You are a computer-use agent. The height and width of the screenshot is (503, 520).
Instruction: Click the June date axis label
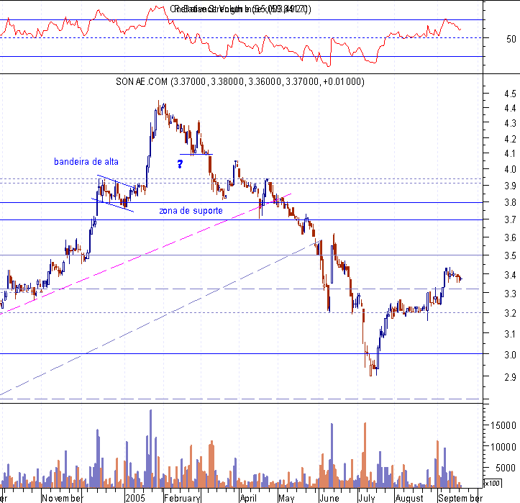329,498
